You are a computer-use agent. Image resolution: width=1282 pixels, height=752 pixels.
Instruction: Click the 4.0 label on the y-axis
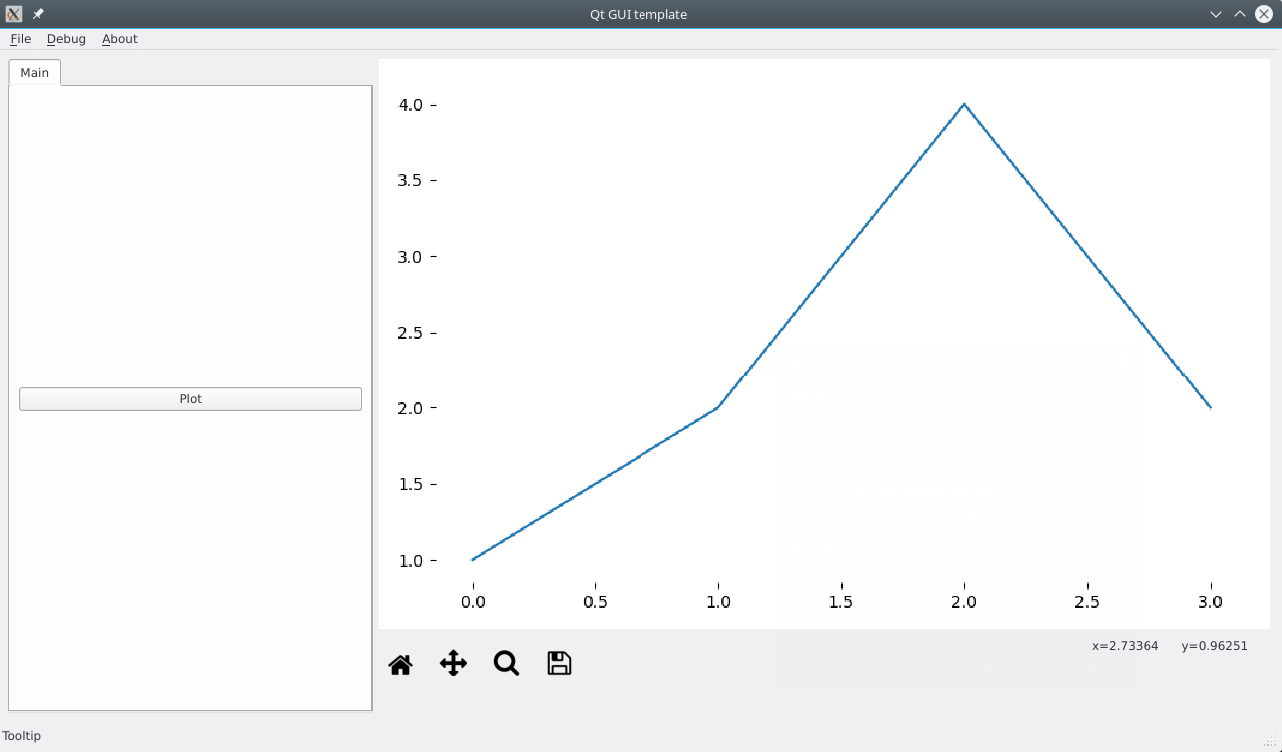pyautogui.click(x=408, y=104)
